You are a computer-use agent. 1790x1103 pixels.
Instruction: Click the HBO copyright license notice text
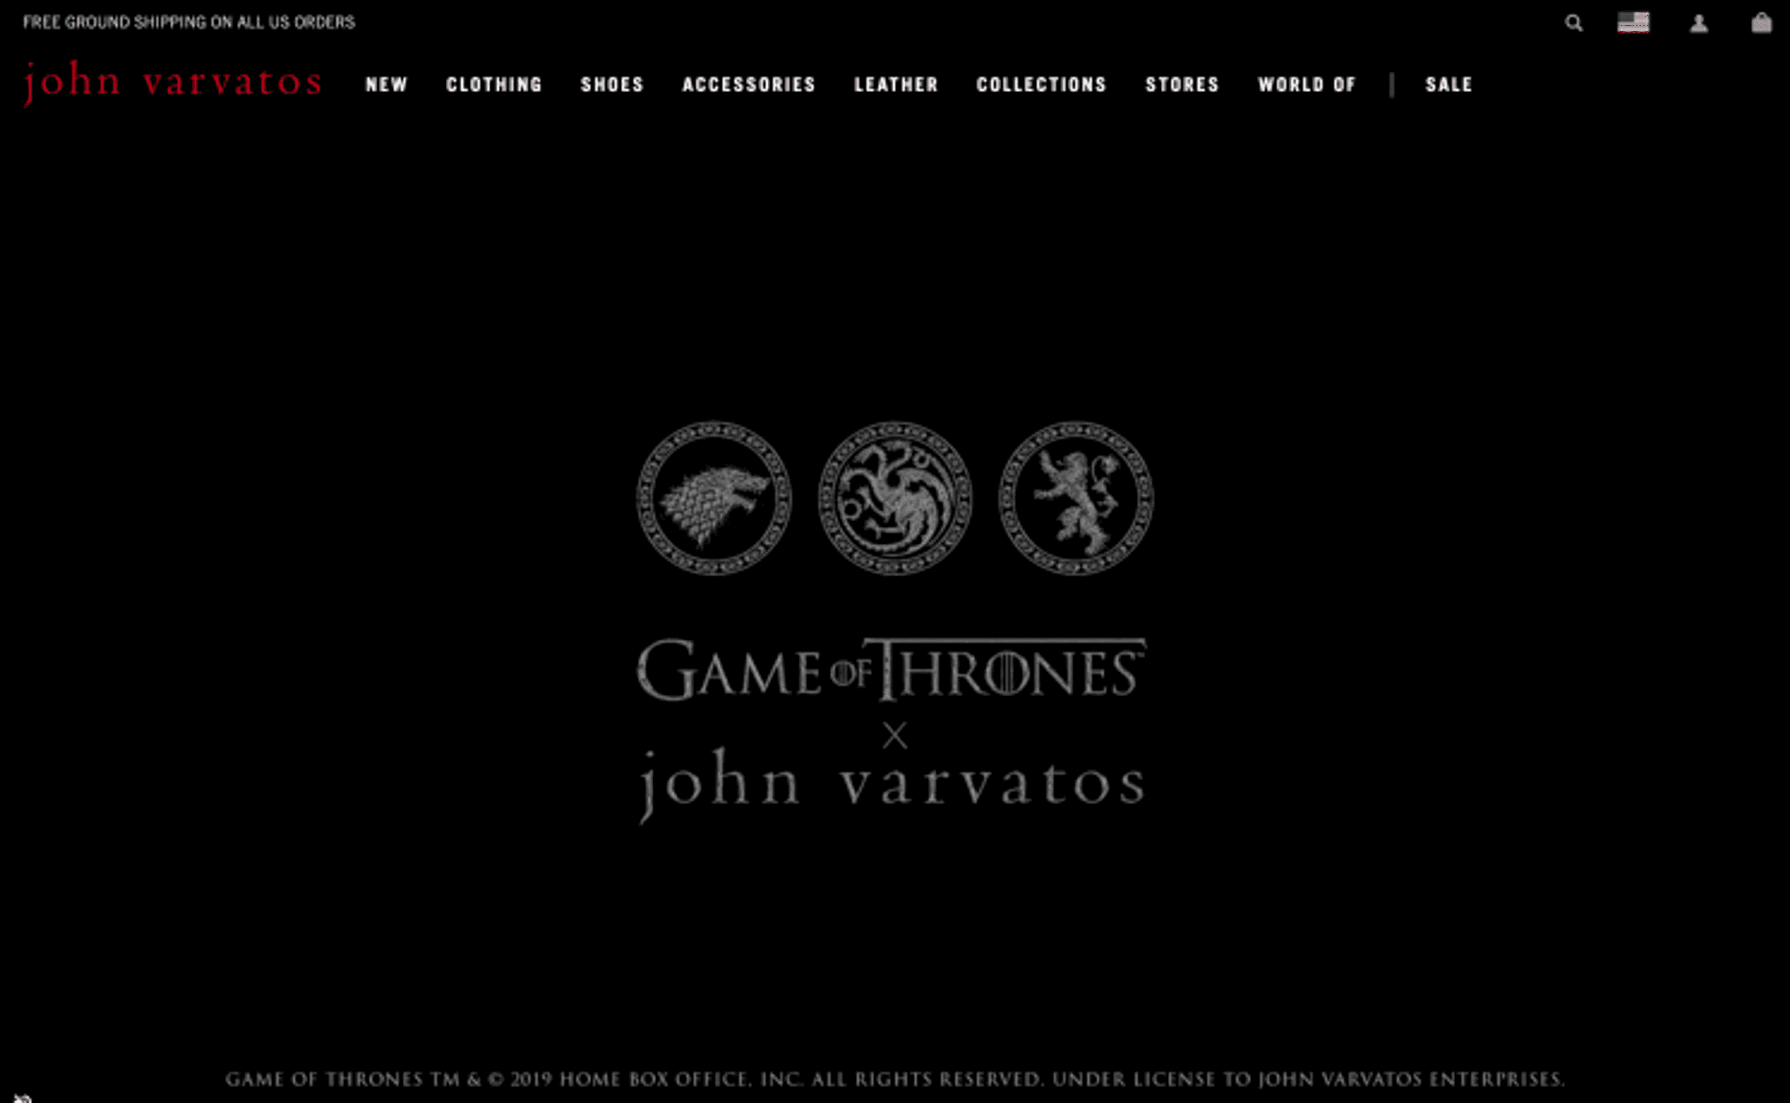pyautogui.click(x=895, y=1079)
